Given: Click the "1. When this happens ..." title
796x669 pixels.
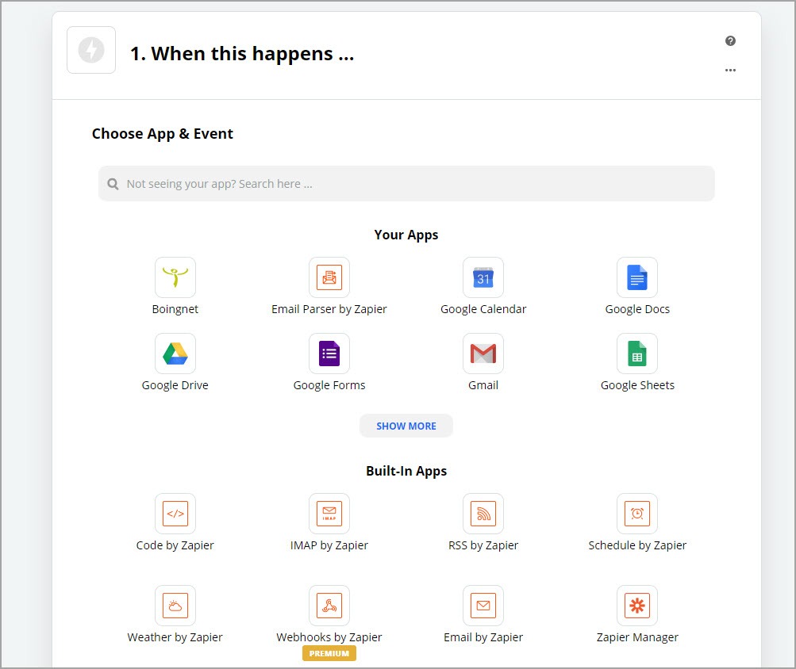Looking at the screenshot, I should coord(242,53).
